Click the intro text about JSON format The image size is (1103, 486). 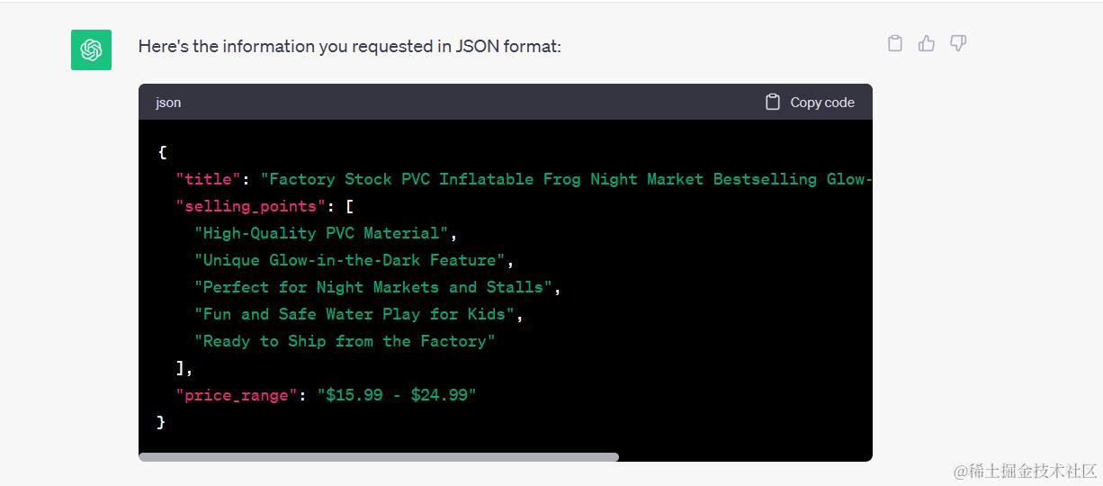(350, 46)
